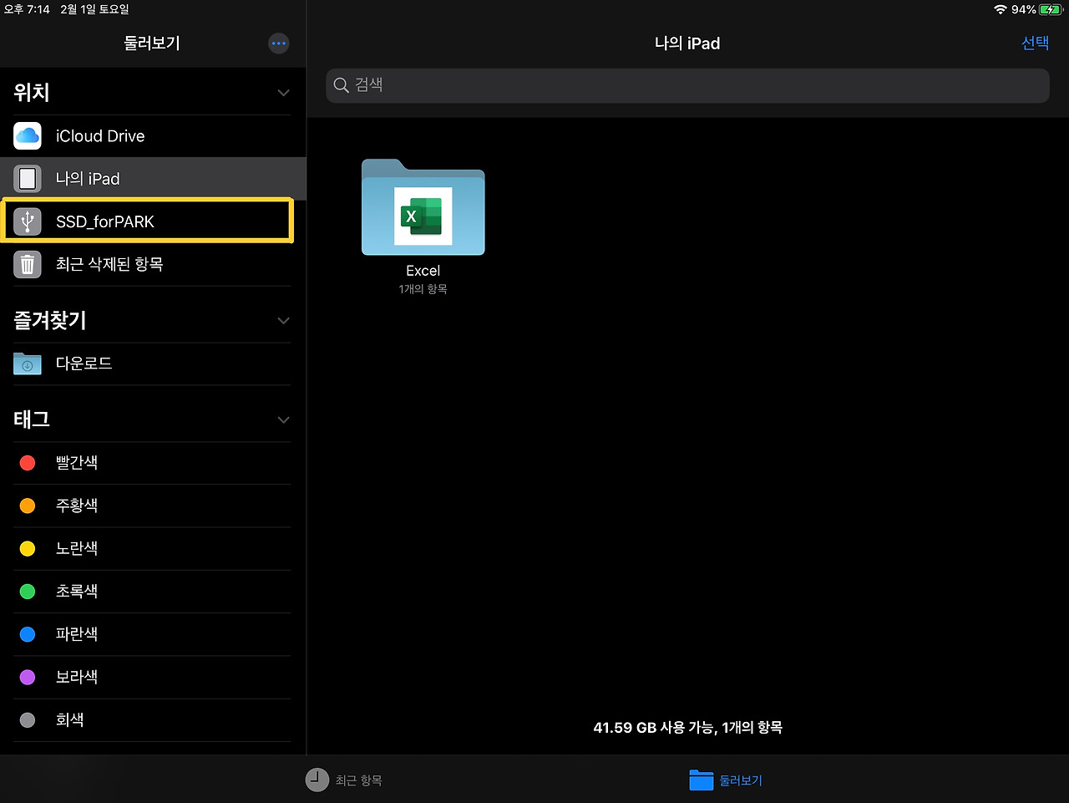Image resolution: width=1069 pixels, height=803 pixels.
Task: Collapse the 위치 section
Action: click(284, 93)
